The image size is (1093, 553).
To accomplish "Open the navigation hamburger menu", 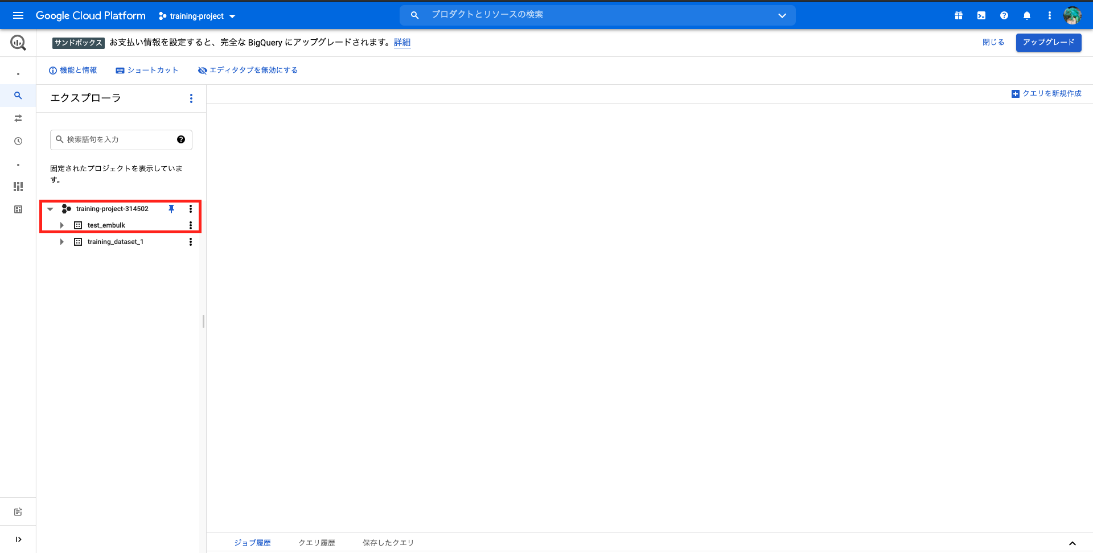I will (x=18, y=15).
